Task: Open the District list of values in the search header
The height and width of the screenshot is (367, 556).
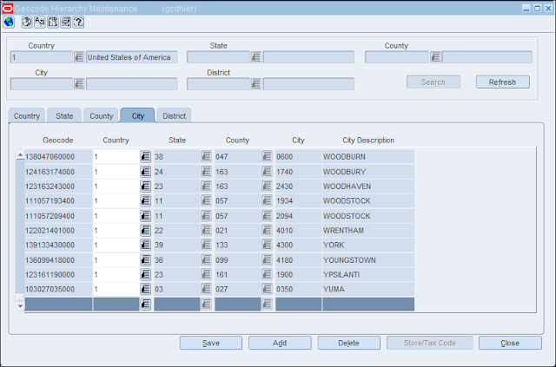Action: pos(256,84)
